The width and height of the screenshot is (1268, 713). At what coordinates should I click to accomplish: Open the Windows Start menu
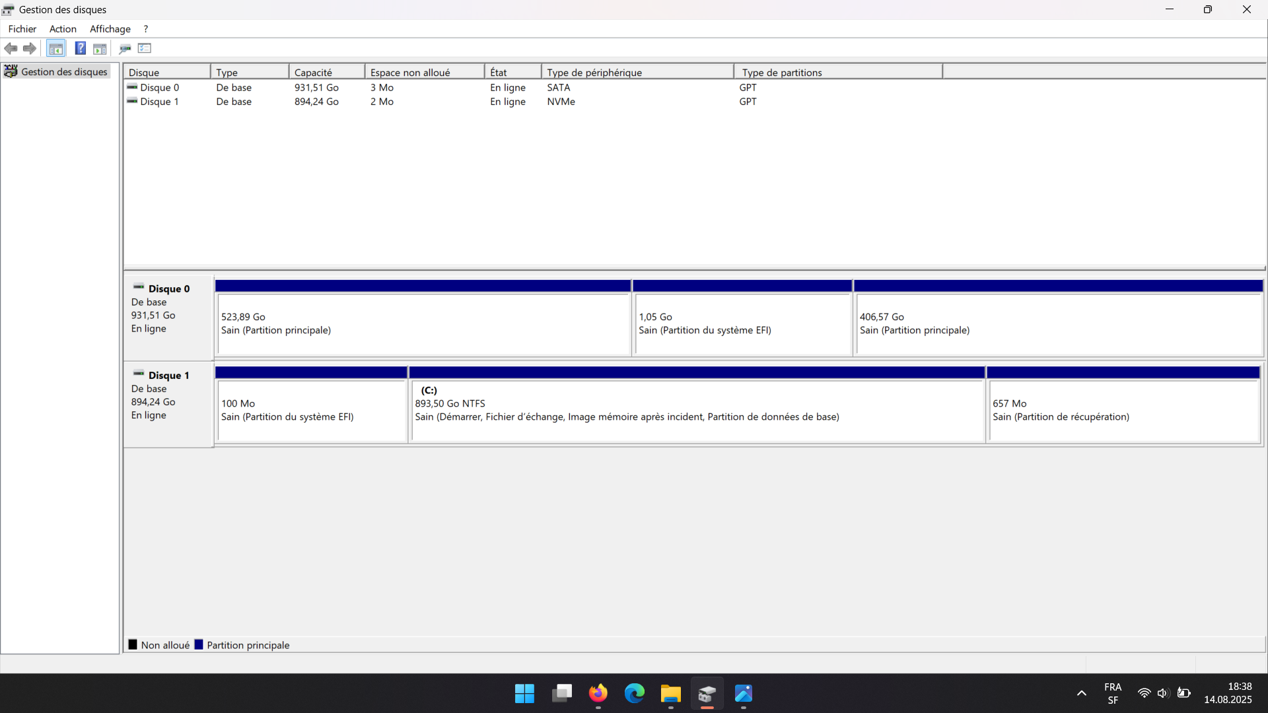click(x=524, y=693)
